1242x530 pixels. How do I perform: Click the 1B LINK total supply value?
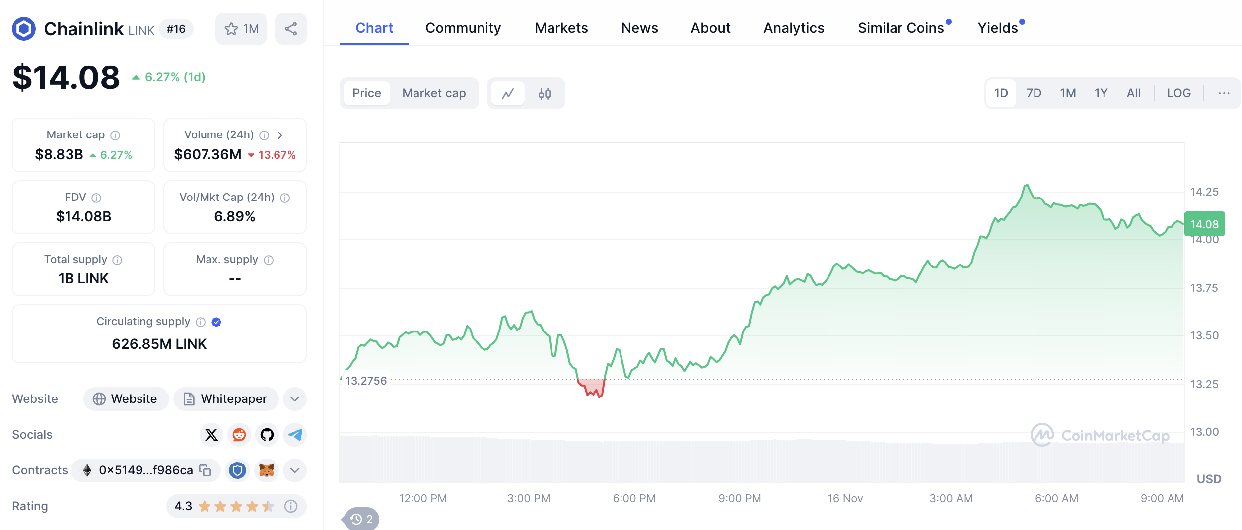[x=83, y=279]
